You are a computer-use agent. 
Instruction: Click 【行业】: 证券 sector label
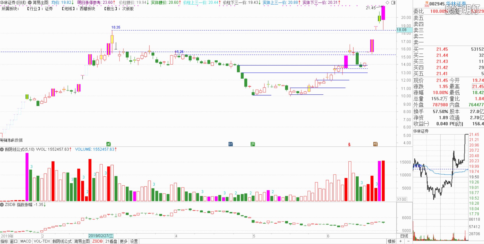tap(40, 9)
